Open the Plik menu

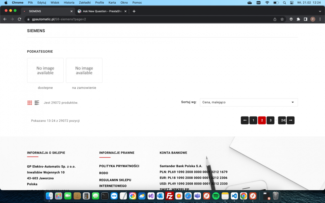tap(31, 3)
